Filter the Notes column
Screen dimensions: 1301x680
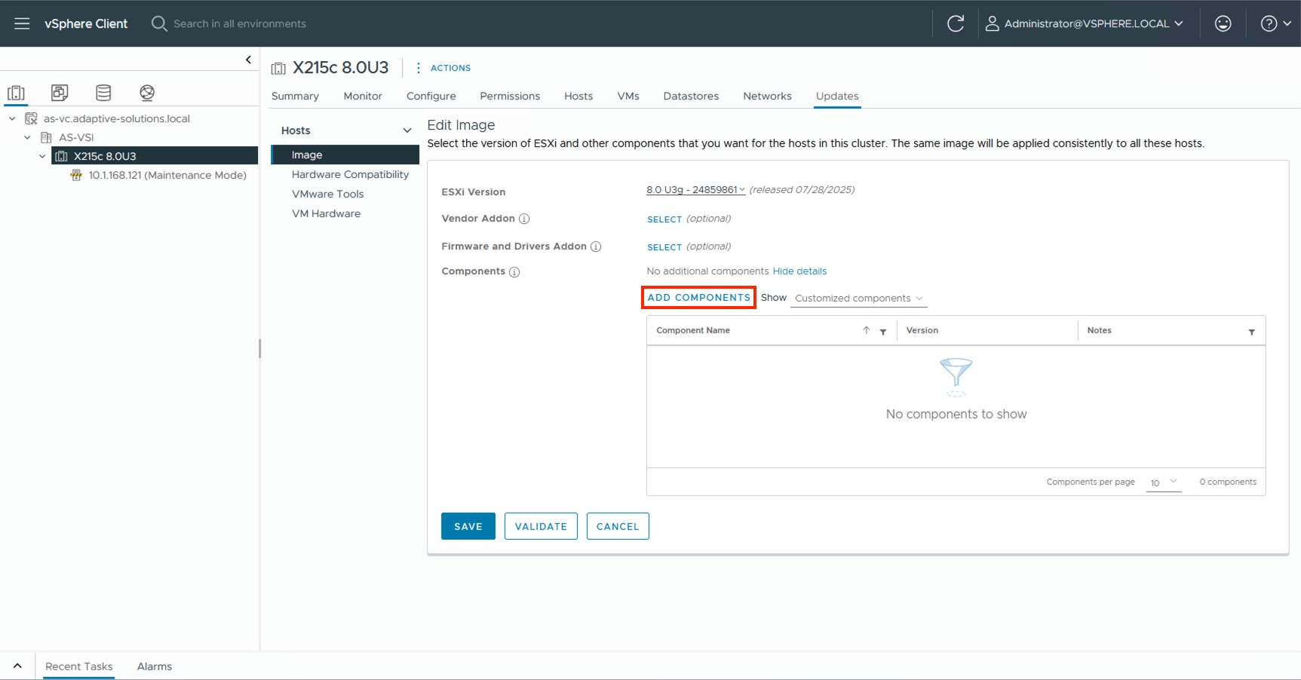point(1252,332)
